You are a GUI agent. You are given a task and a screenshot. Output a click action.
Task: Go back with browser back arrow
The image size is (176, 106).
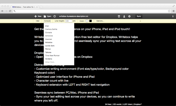[x=2, y=11]
